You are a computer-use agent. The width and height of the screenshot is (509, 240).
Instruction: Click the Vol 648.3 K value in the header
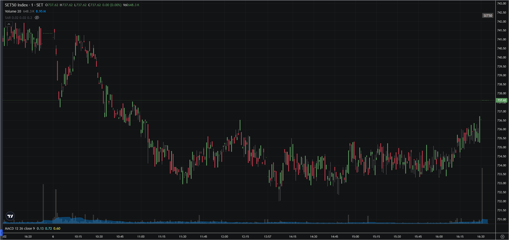click(131, 5)
